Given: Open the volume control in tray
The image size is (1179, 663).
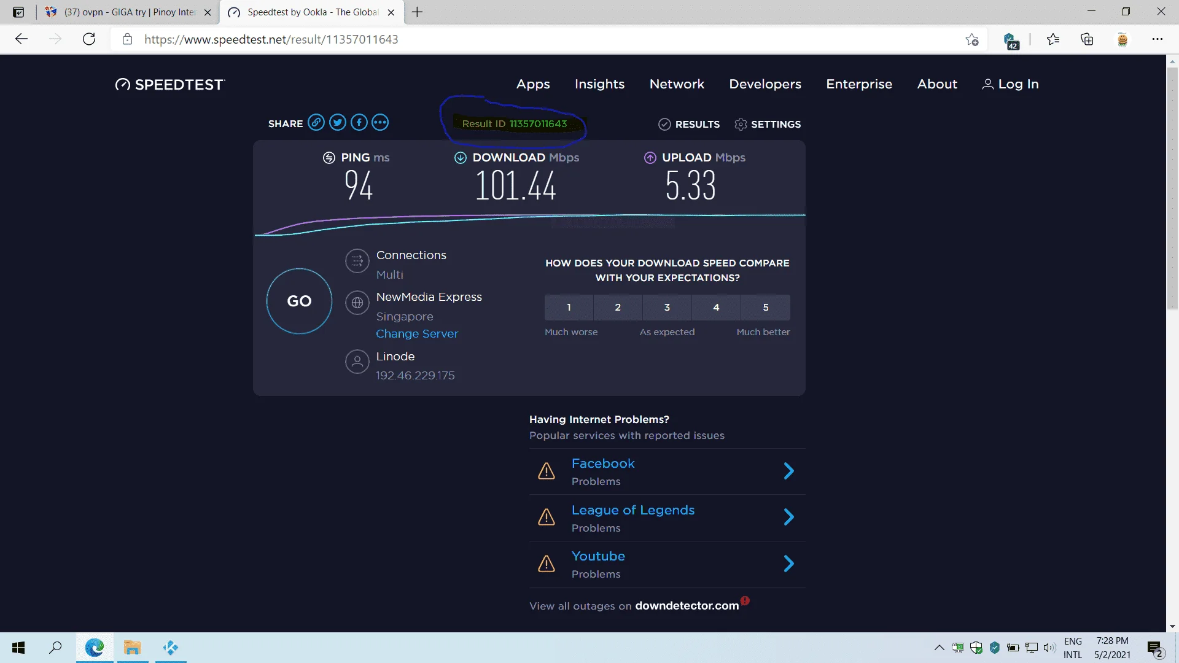Looking at the screenshot, I should point(1049,648).
